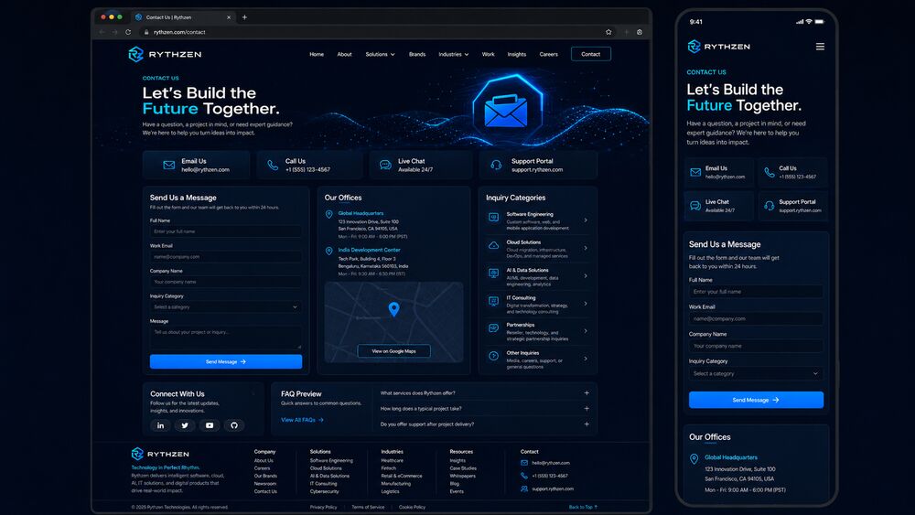Click the desktop Message text area
The width and height of the screenshot is (915, 515).
click(x=226, y=338)
